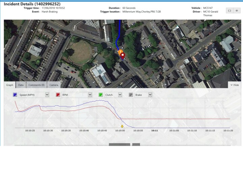Click the fullscreen map view icon
The width and height of the screenshot is (243, 169).
point(229,11)
